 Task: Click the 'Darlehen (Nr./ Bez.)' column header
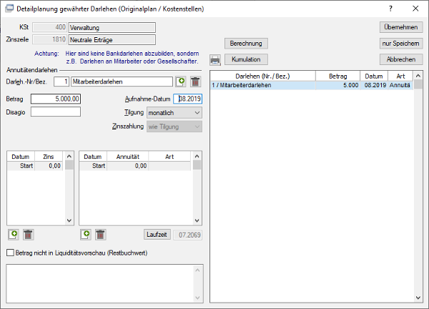[262, 76]
